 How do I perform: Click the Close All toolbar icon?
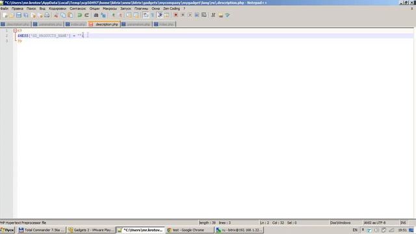coord(40,16)
